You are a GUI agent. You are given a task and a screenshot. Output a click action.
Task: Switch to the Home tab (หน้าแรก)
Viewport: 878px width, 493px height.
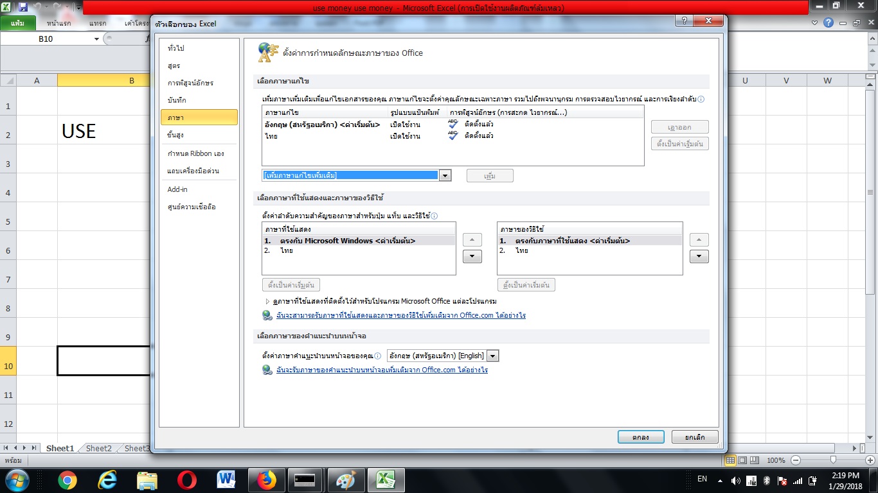point(59,23)
